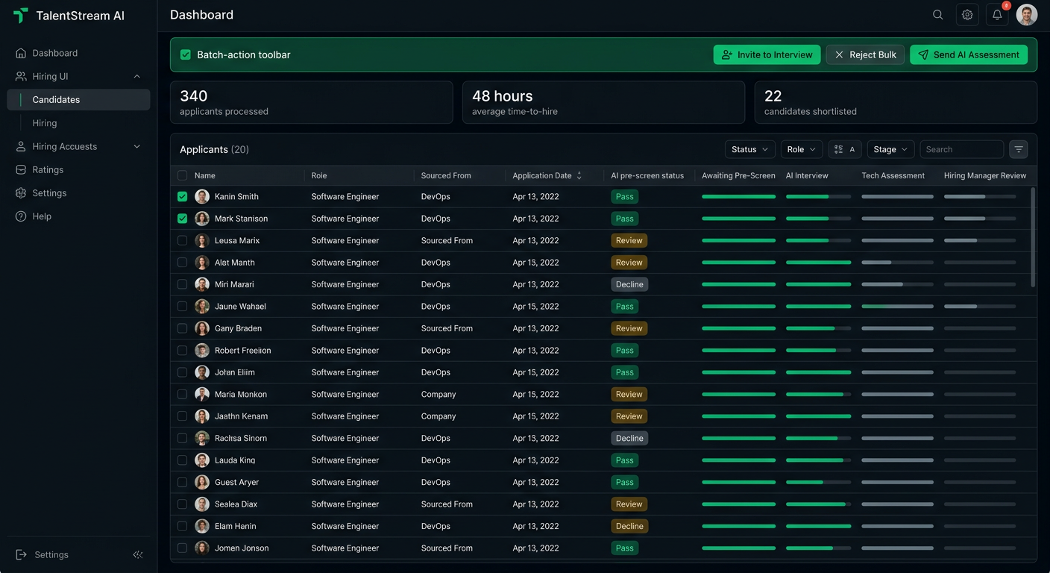Collapse the Hiring UI chevron
The height and width of the screenshot is (573, 1050).
click(136, 76)
